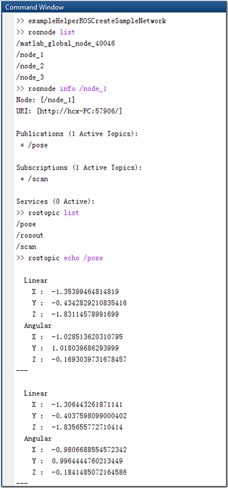Click the Linear X value -1.35399464814819
The height and width of the screenshot is (488, 228).
[85, 292]
